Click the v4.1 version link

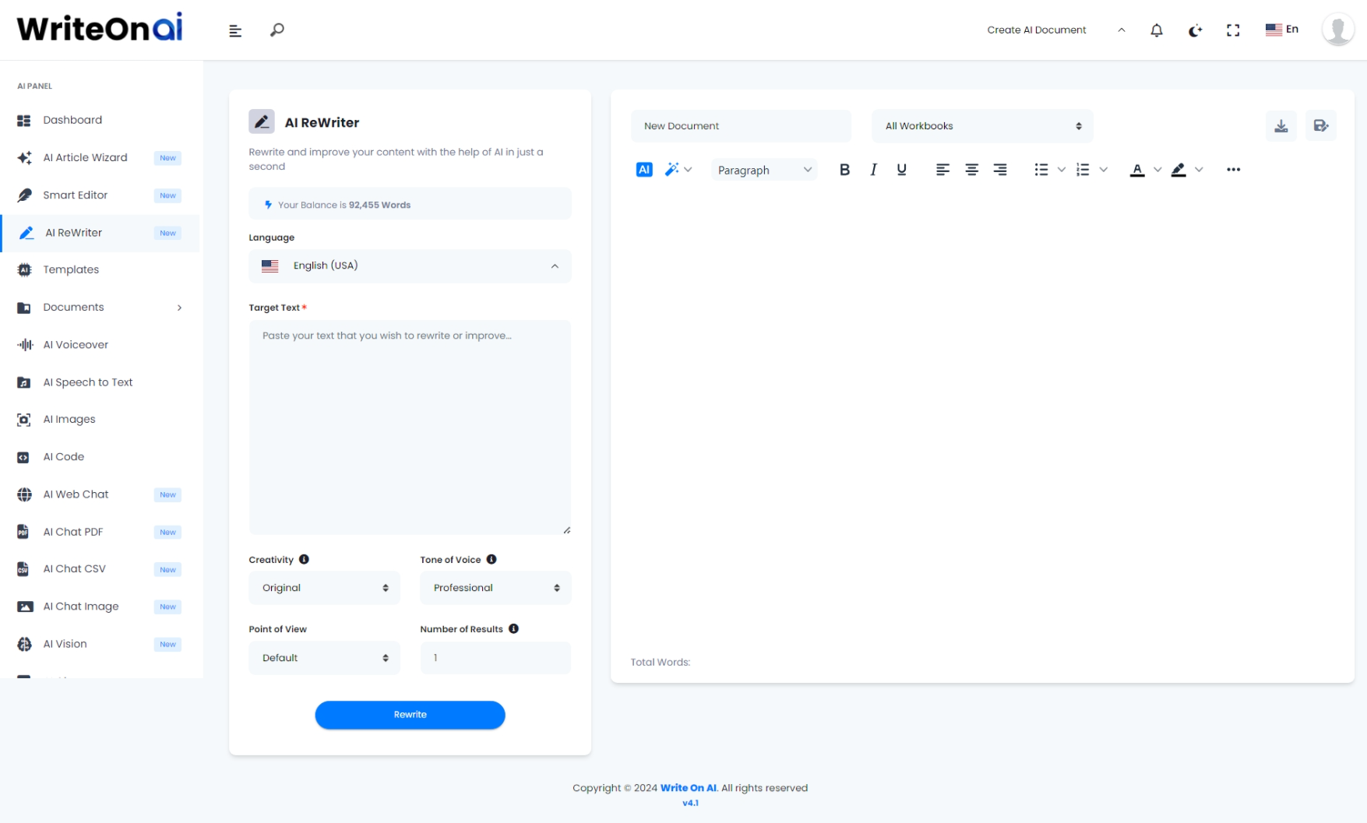(x=690, y=803)
